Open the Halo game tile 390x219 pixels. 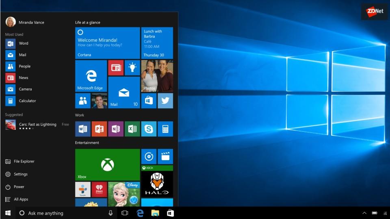tap(157, 181)
